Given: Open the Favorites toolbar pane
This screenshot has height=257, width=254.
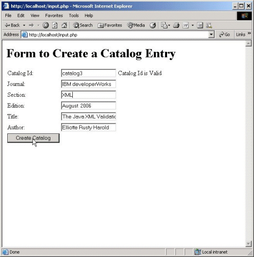Looking at the screenshot, I should pyautogui.click(x=110, y=25).
